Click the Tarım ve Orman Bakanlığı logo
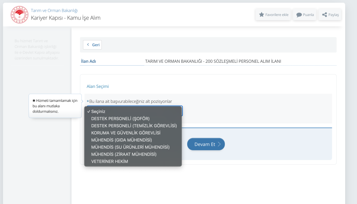 [19, 15]
